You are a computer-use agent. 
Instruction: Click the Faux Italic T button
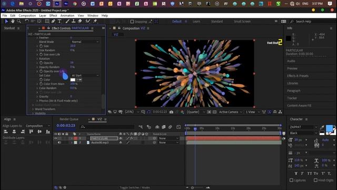tap(302, 174)
